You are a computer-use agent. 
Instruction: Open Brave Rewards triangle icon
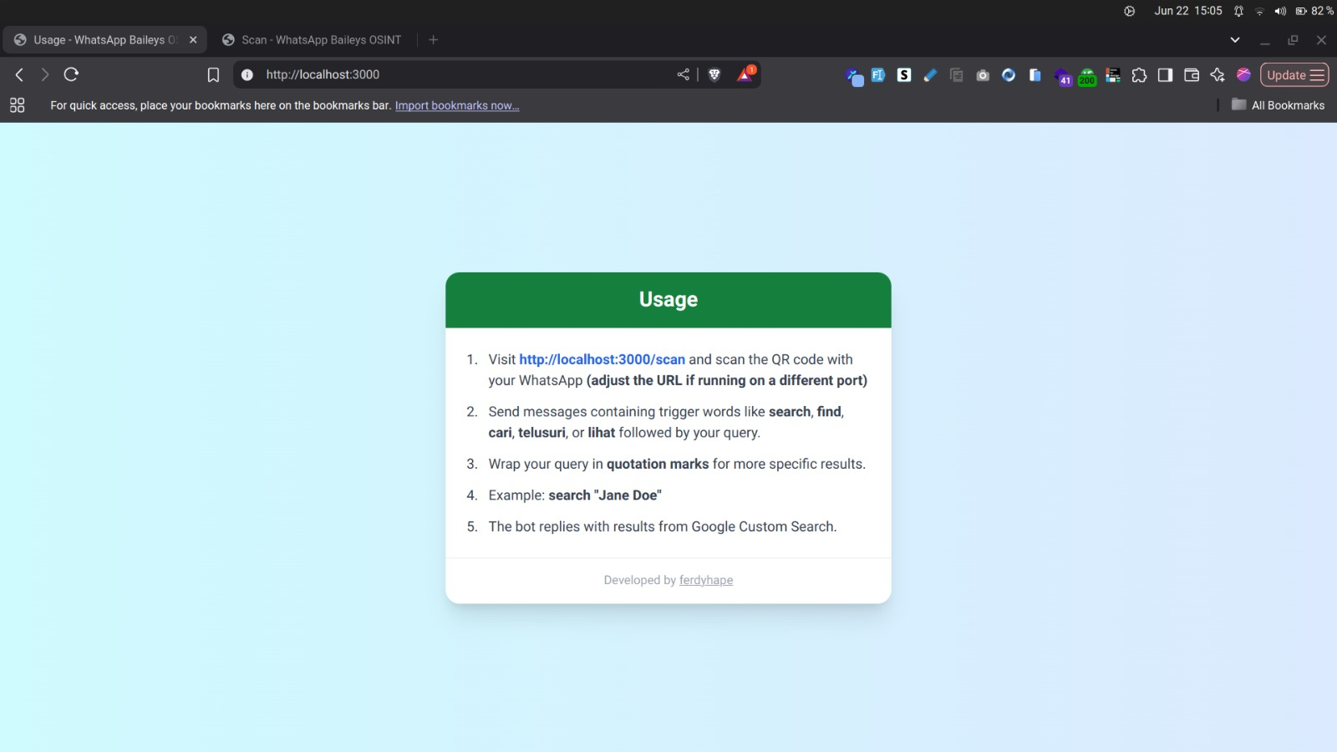point(745,75)
